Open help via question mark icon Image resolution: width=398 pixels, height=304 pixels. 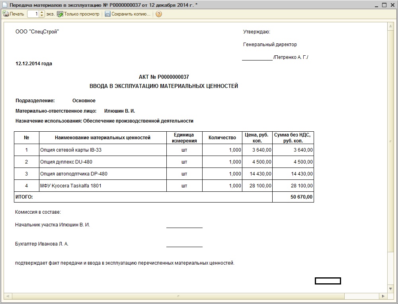[x=159, y=14]
